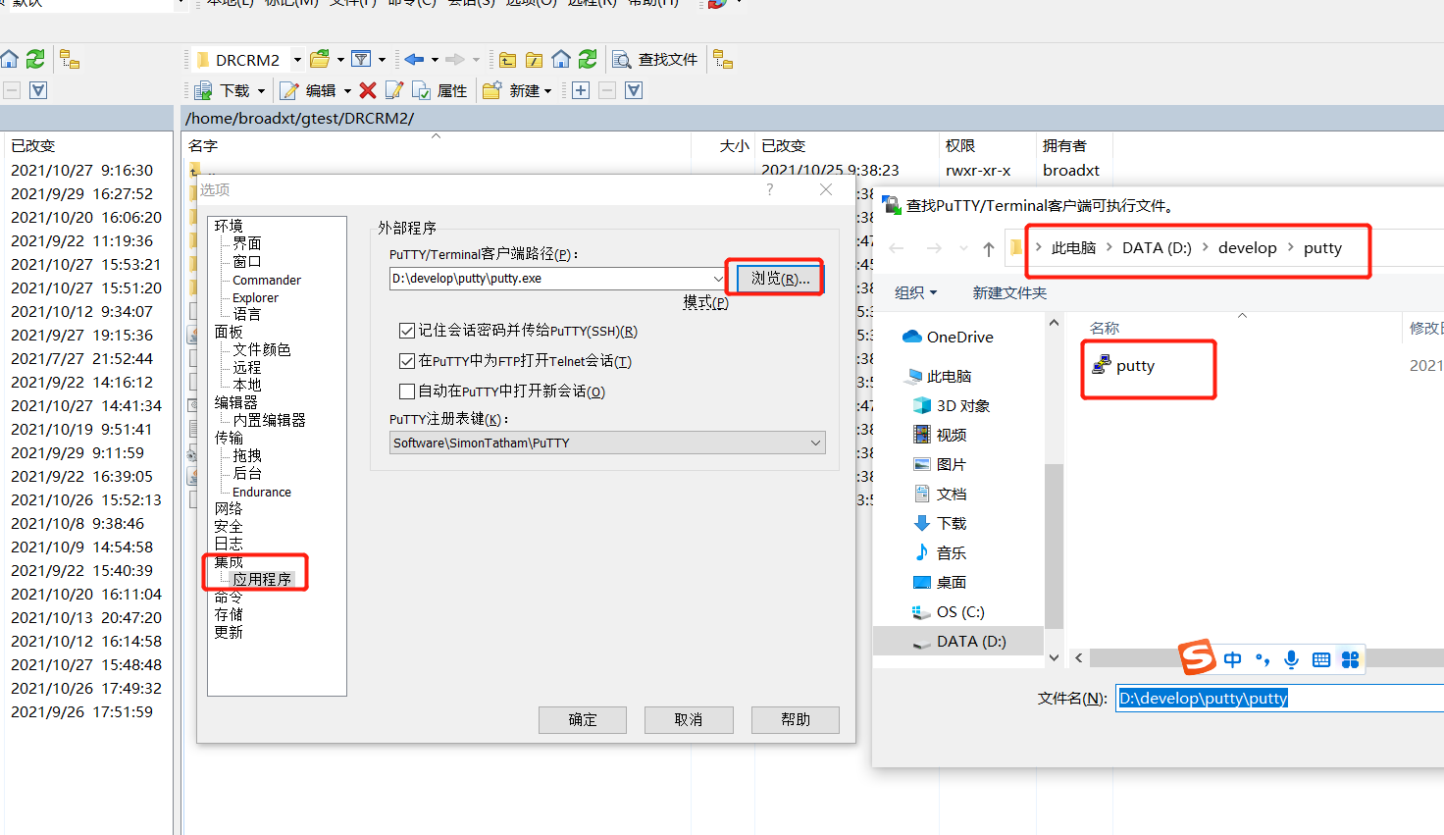Click the 取消 cancel button
1444x835 pixels.
pyautogui.click(x=689, y=719)
